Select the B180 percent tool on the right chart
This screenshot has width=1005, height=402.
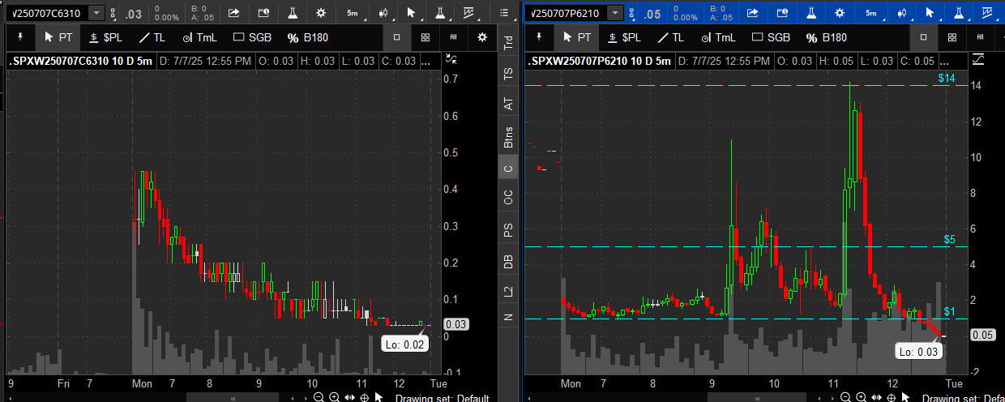(x=827, y=37)
